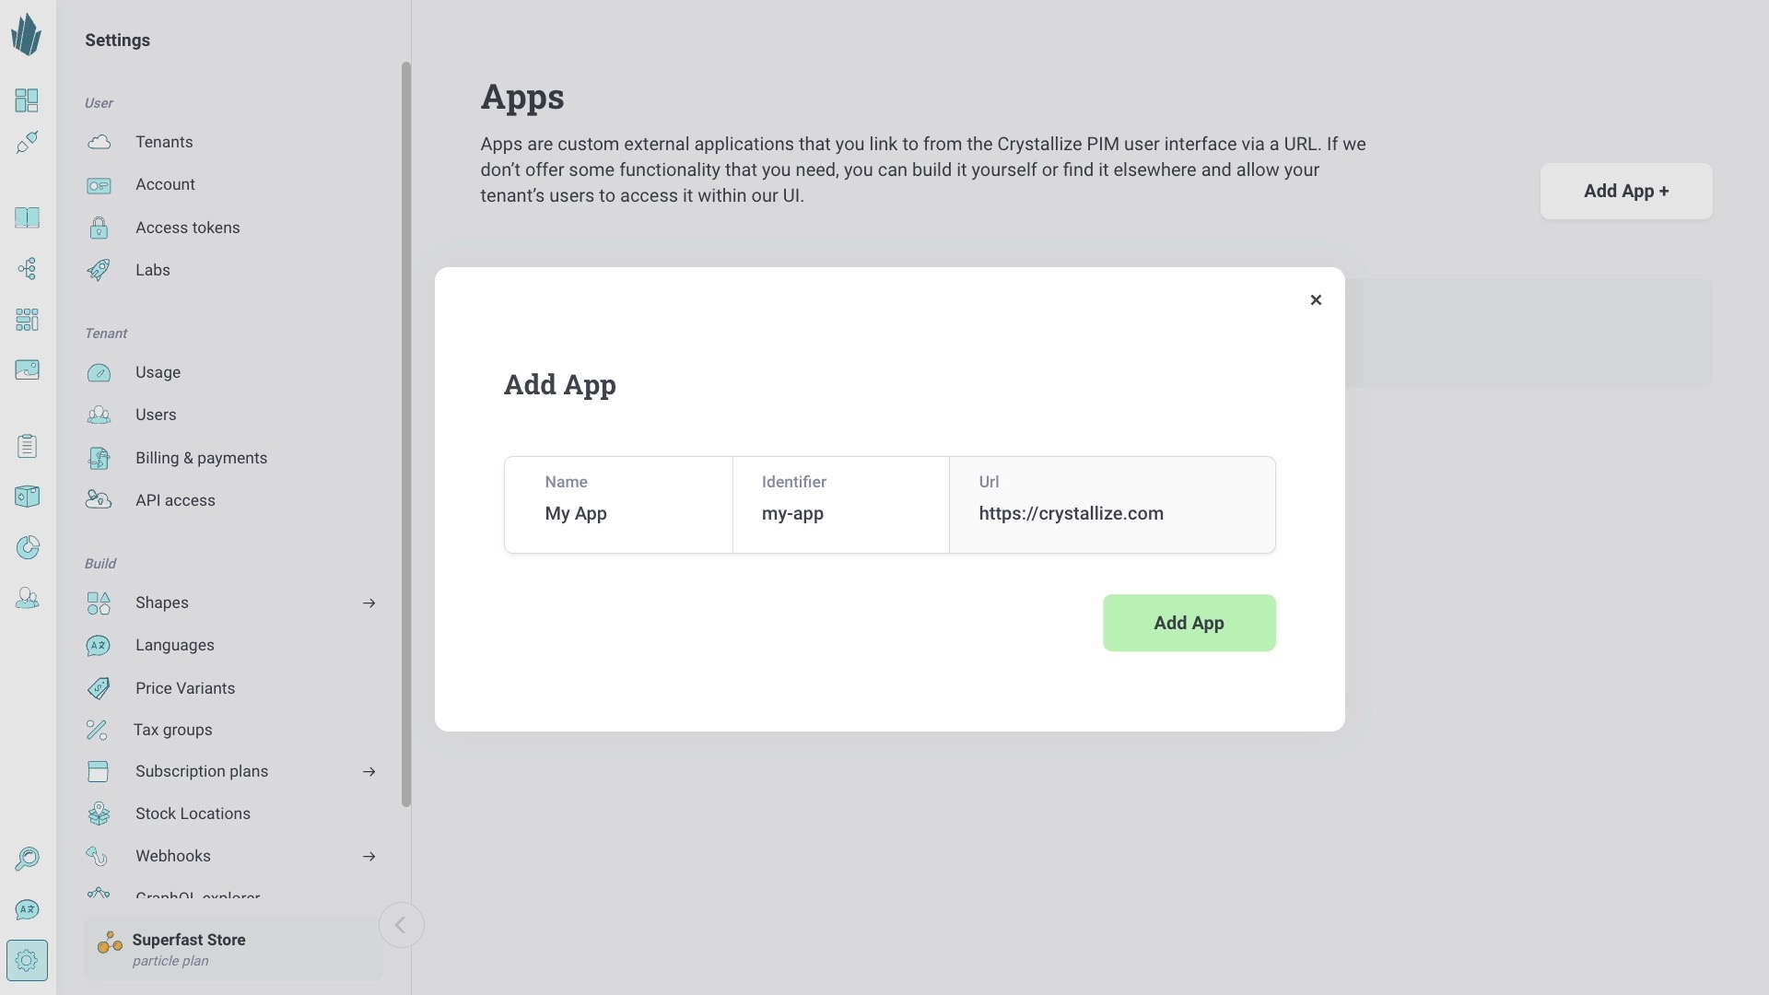1769x995 pixels.
Task: Click the Add App + button top right
Action: coord(1627,191)
